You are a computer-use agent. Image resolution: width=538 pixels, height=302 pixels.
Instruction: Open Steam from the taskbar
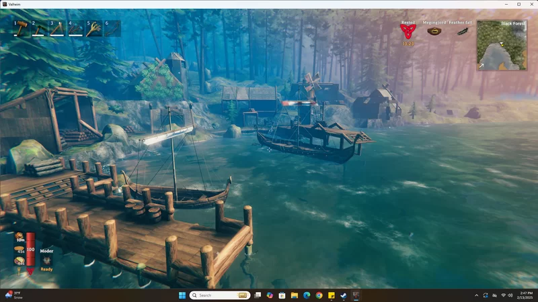point(344,295)
